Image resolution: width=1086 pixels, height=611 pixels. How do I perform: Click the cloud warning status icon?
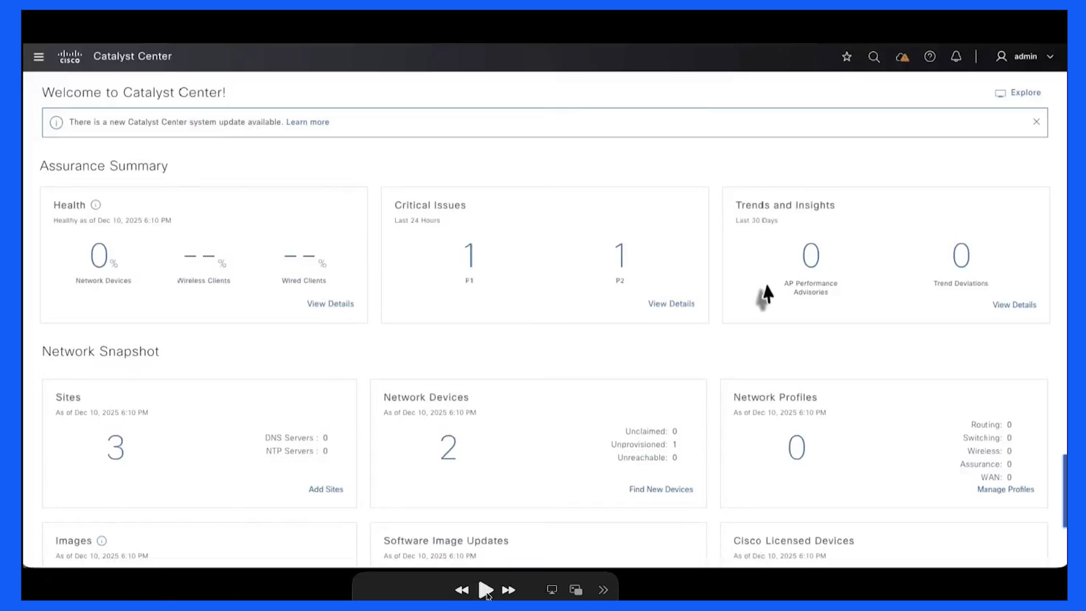(902, 57)
